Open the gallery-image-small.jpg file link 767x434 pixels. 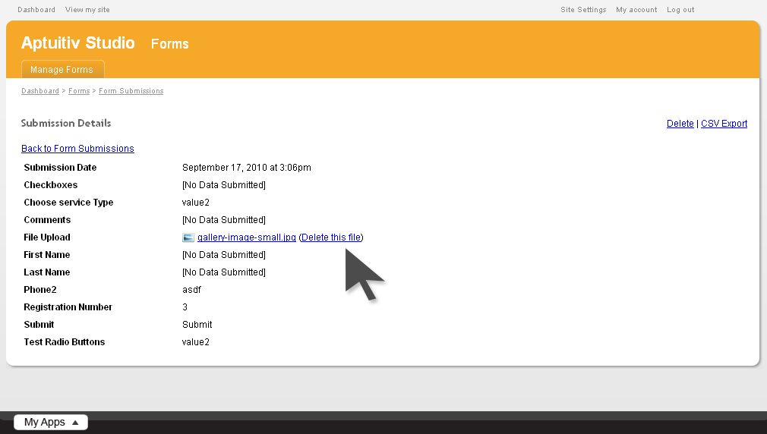point(246,237)
